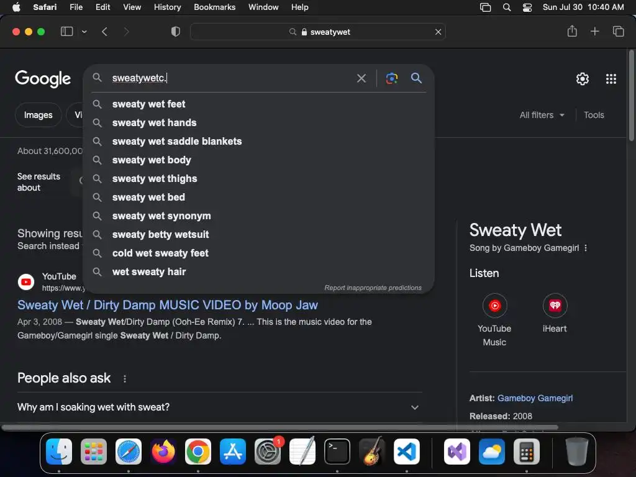Open Spotlight search in menu bar

pos(507,7)
